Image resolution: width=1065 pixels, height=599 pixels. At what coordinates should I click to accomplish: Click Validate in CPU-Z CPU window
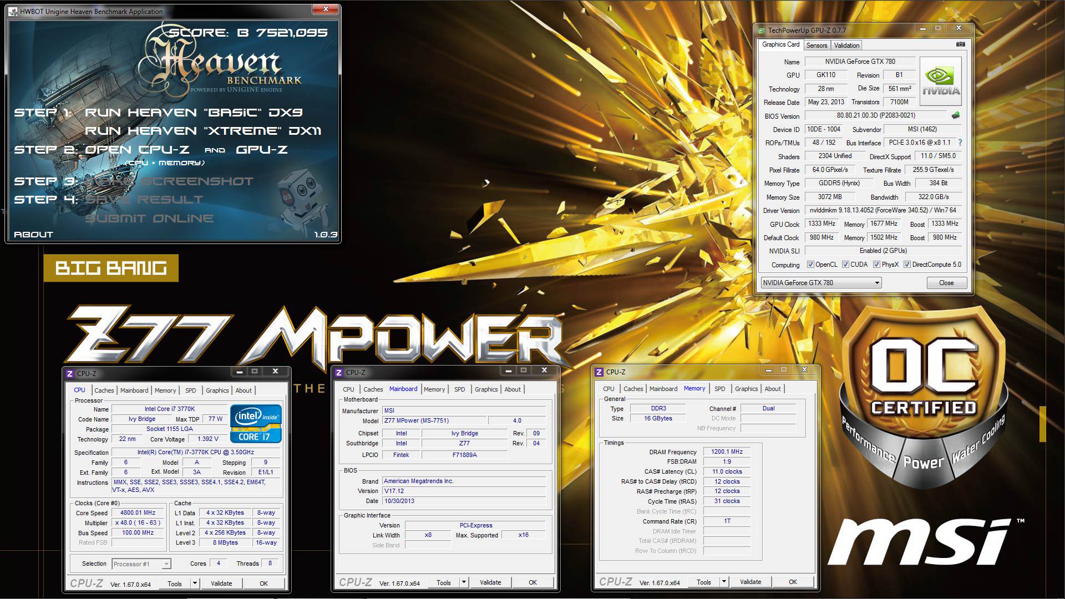pos(221,583)
